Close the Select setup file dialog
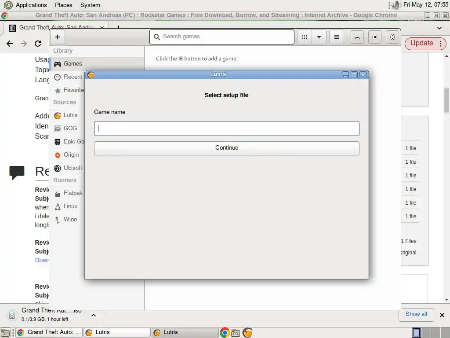 [x=363, y=75]
